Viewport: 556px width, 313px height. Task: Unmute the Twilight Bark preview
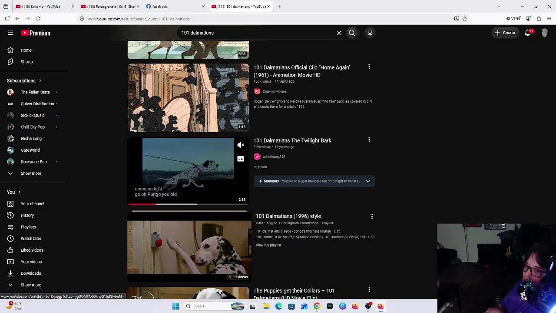tap(241, 145)
